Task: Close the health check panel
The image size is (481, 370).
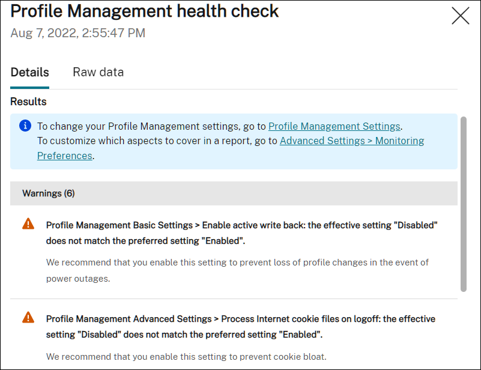Action: click(461, 16)
